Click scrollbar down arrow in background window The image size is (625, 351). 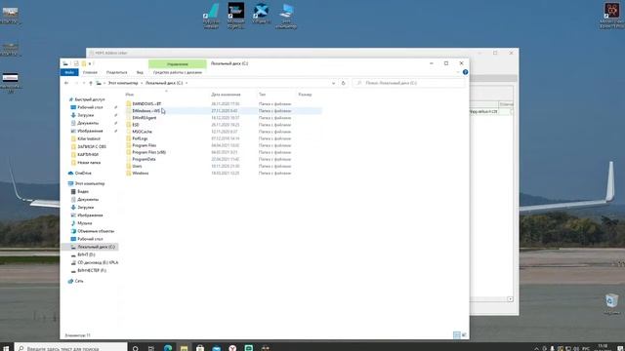click(510, 299)
